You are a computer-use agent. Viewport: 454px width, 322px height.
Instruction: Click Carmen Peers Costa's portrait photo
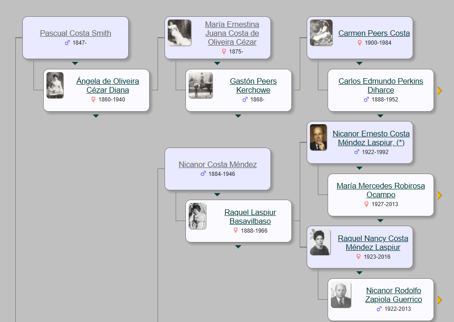coord(321,33)
